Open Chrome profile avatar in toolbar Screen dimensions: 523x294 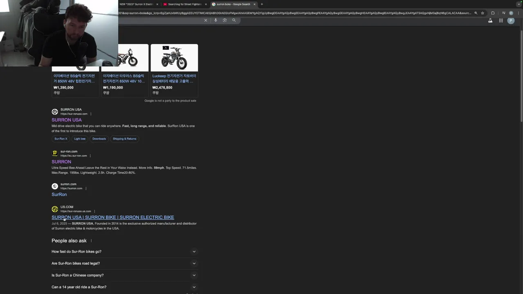tap(511, 13)
